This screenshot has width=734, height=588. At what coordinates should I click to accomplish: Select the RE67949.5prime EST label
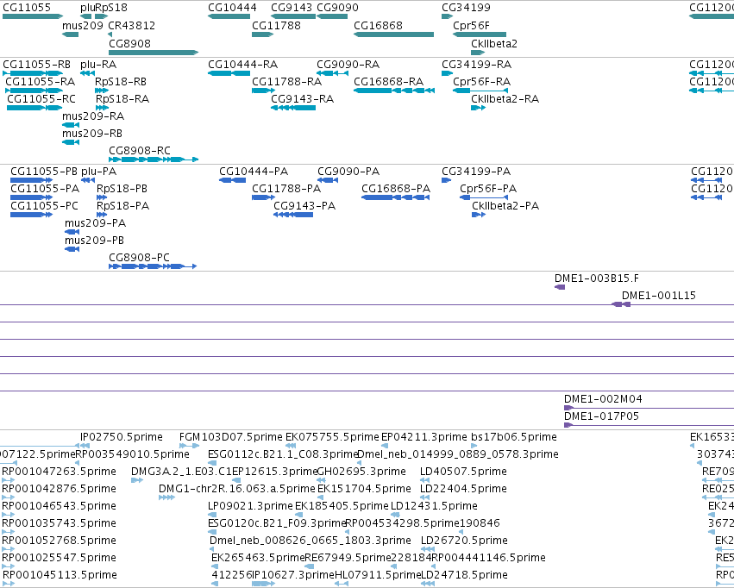(x=348, y=558)
